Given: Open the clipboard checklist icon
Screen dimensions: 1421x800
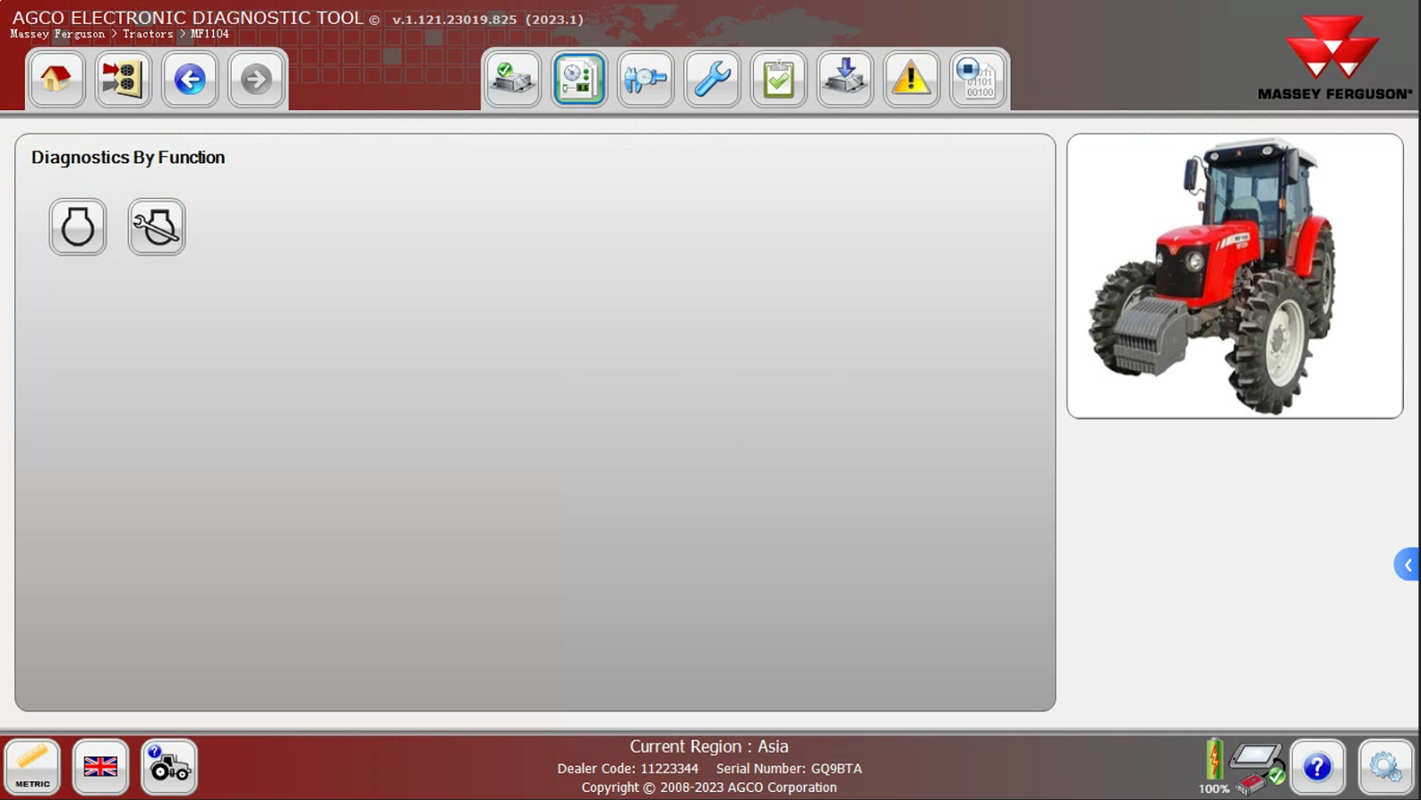Looking at the screenshot, I should pos(779,79).
